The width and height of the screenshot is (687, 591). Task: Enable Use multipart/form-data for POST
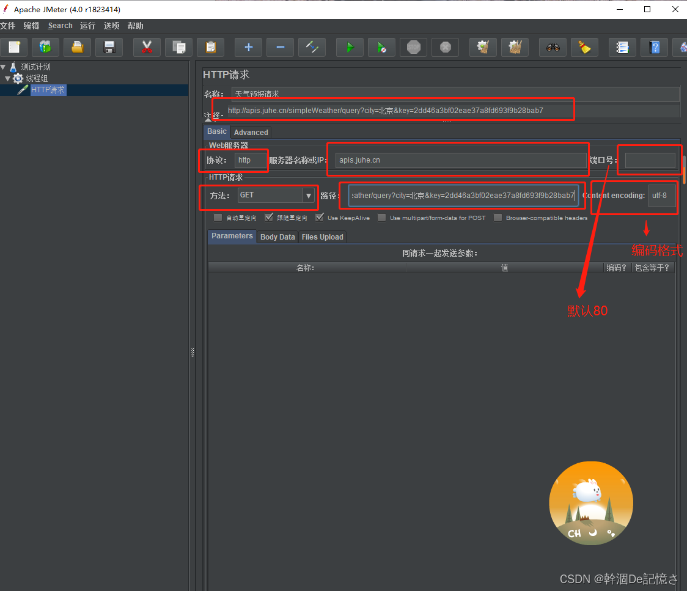pyautogui.click(x=381, y=218)
